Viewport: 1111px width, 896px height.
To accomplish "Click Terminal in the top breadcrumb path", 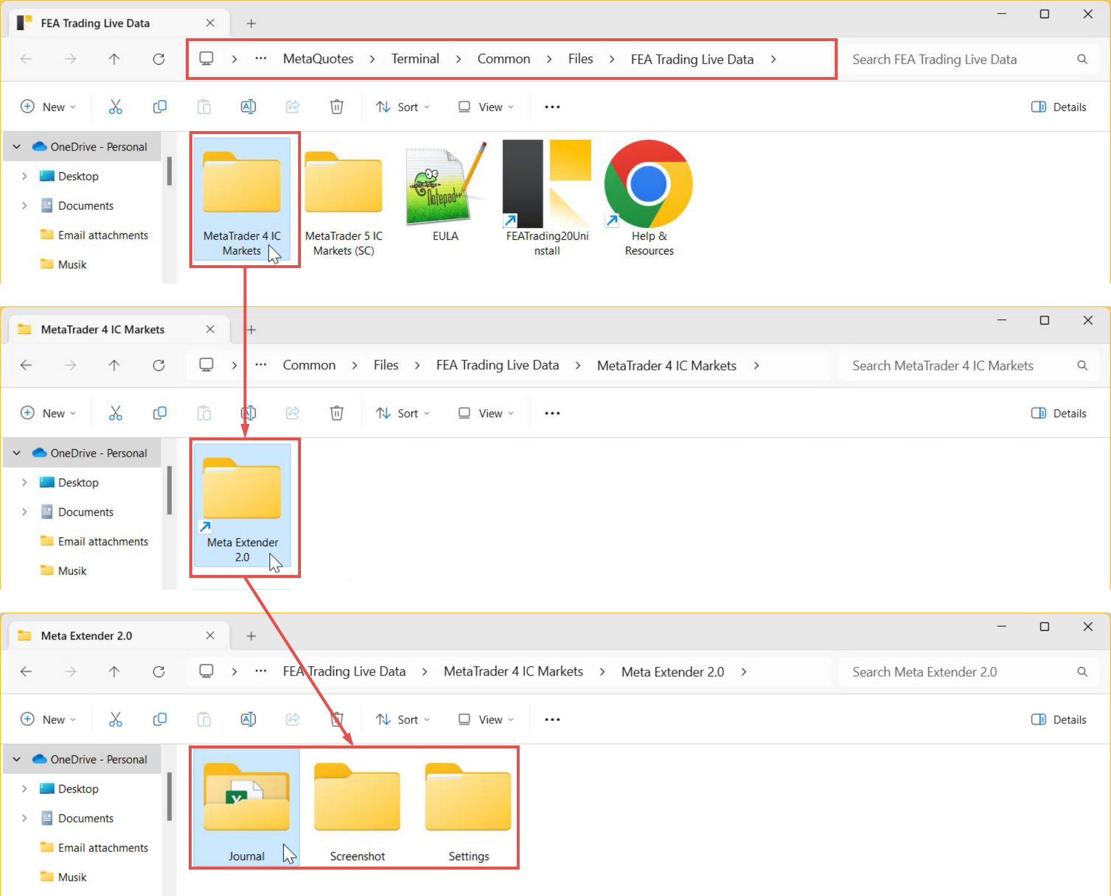I will 415,59.
